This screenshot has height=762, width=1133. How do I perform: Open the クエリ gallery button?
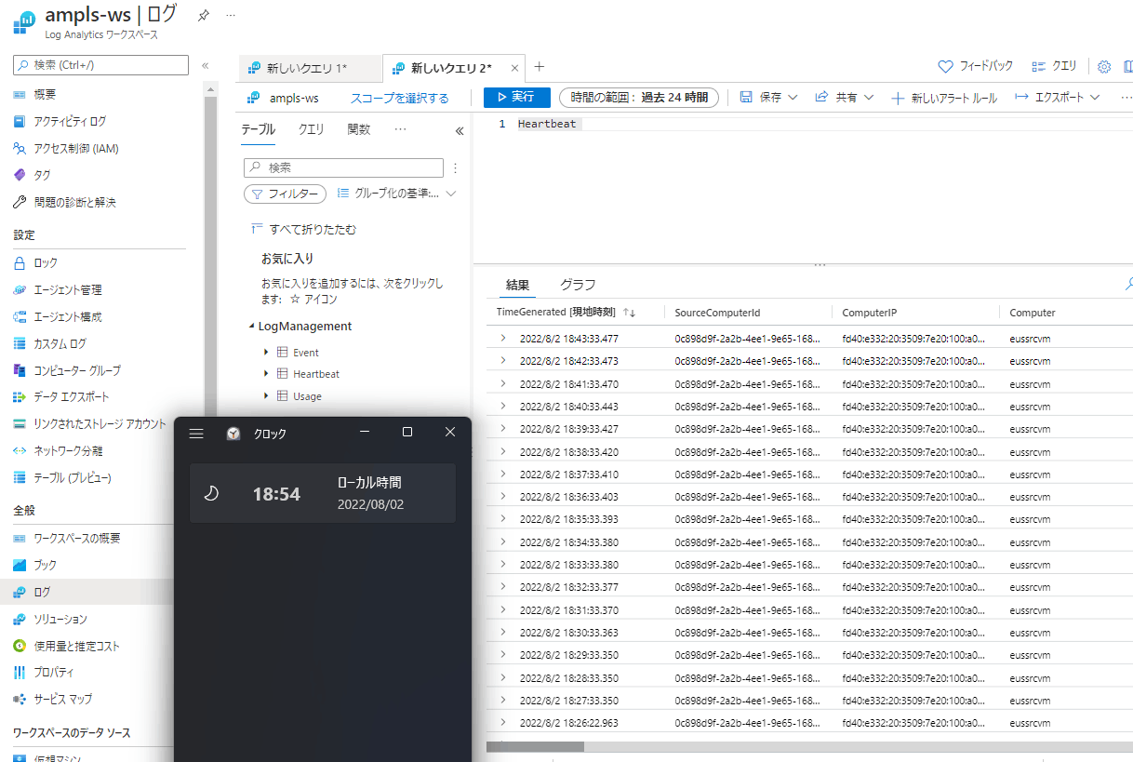click(1054, 67)
